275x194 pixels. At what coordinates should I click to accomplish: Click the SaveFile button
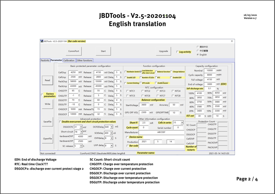click(47, 122)
